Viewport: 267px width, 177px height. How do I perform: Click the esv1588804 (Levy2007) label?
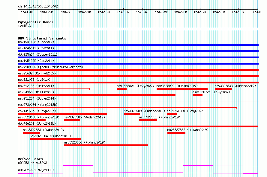(135, 86)
